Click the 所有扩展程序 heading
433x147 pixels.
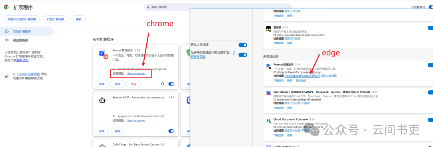pyautogui.click(x=103, y=40)
